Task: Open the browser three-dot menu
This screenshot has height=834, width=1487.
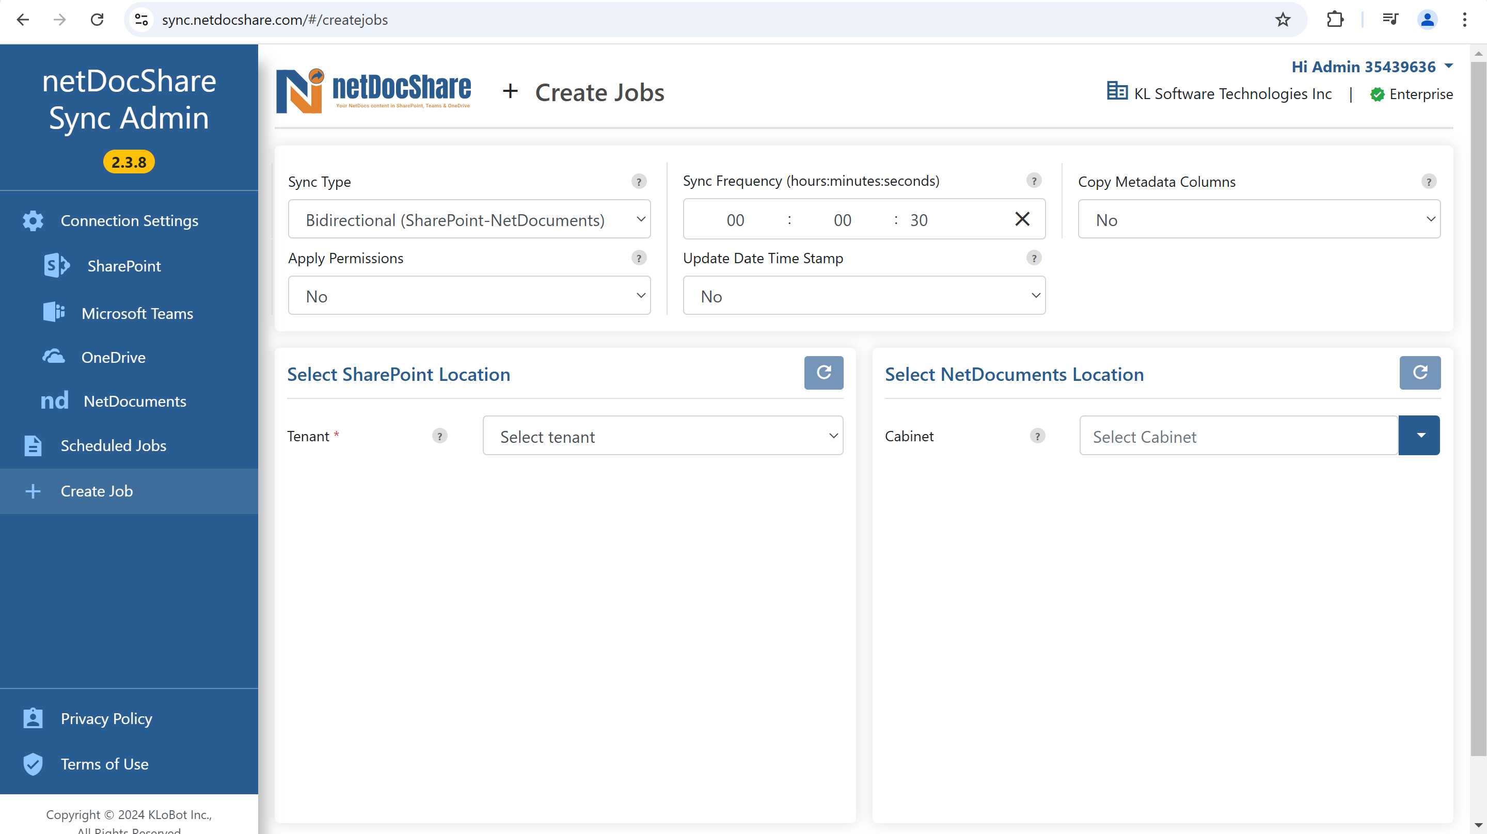Action: tap(1464, 20)
